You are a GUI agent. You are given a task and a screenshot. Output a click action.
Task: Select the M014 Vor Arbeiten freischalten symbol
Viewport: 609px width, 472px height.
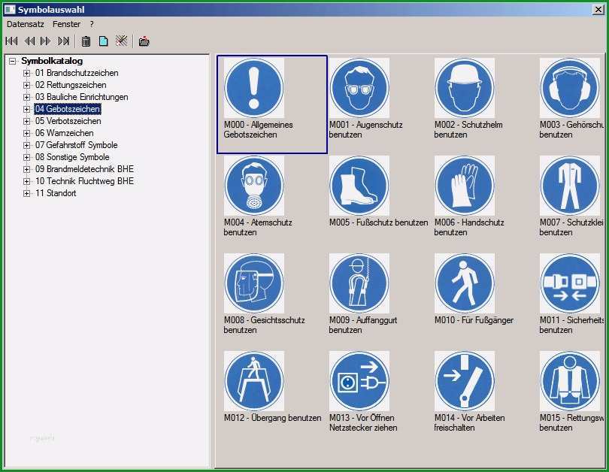[465, 381]
